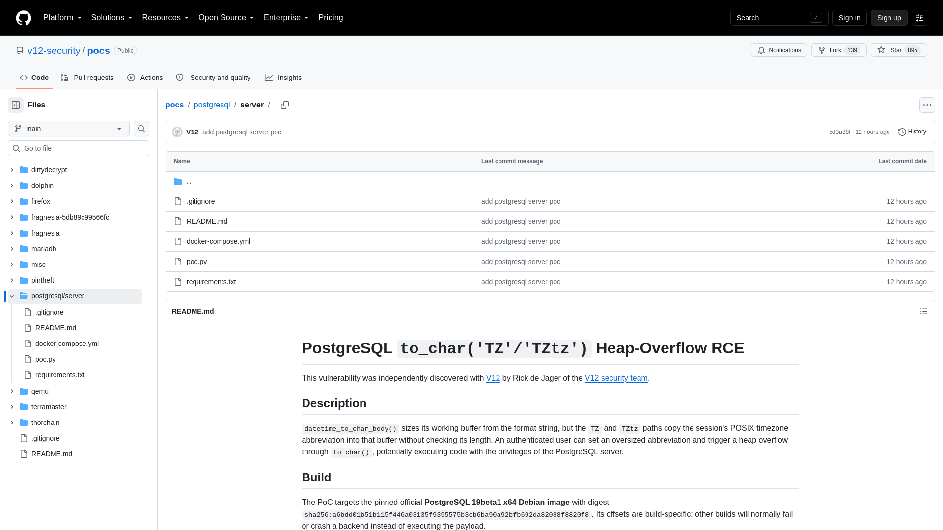943x530 pixels.
Task: Select docker-compose.yml in sidebar tree
Action: (x=67, y=344)
